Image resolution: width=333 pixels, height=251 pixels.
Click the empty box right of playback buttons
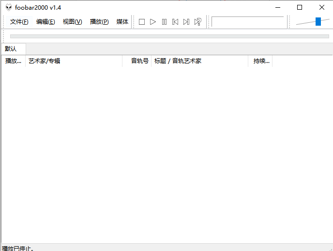pos(247,22)
